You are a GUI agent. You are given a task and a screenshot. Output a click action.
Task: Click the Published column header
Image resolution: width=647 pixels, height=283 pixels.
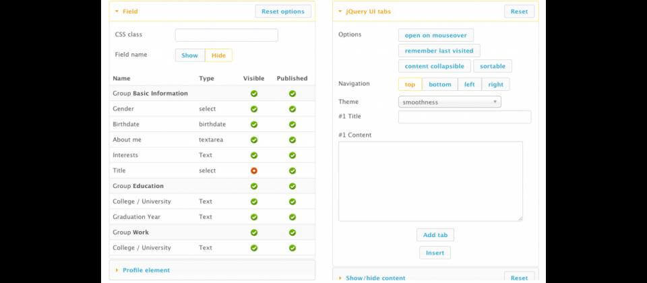[x=292, y=78]
